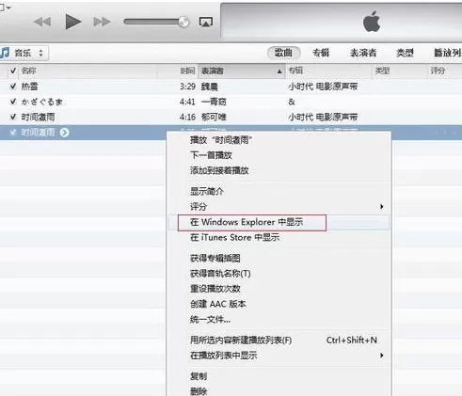Click the Previous track rewind button
This screenshot has height=396, width=462.
pos(42,22)
